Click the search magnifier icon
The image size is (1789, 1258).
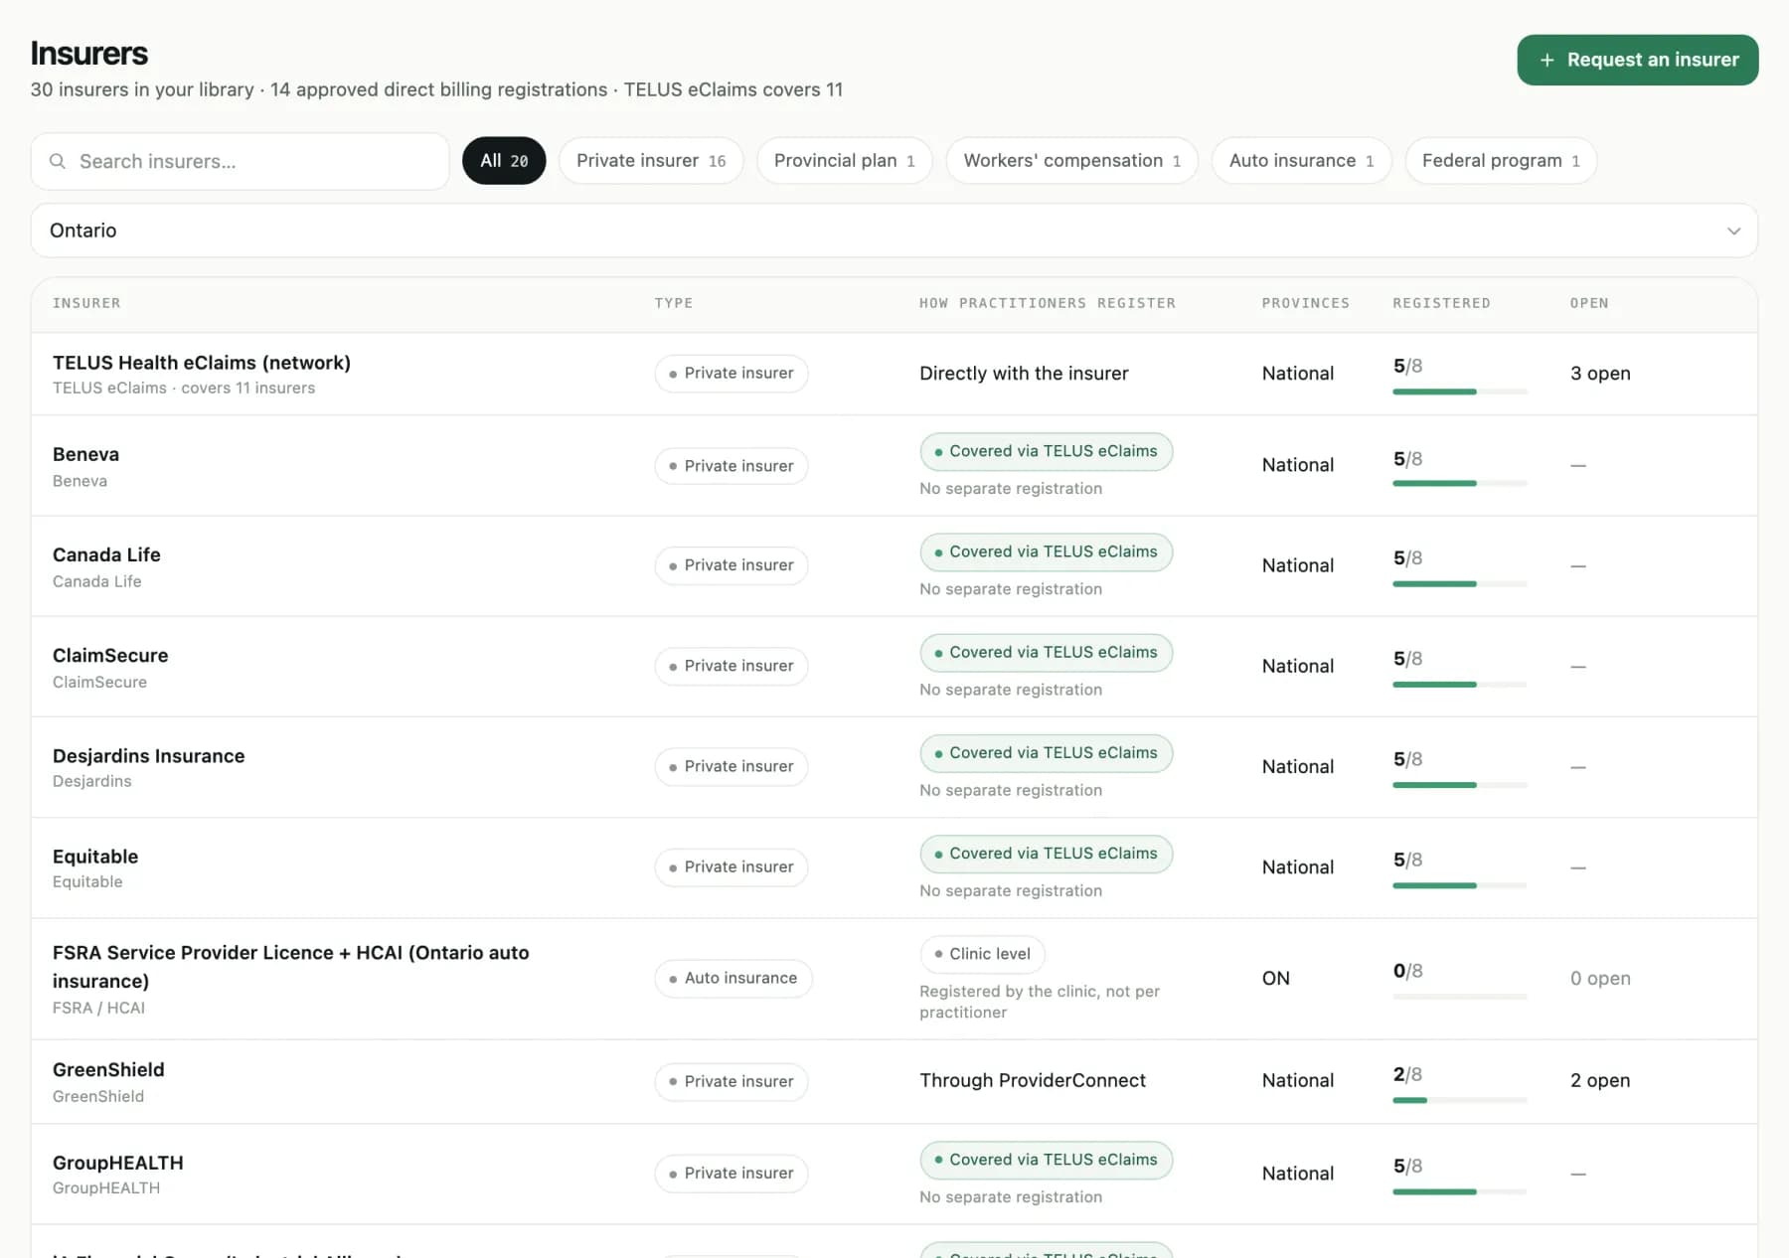[58, 161]
